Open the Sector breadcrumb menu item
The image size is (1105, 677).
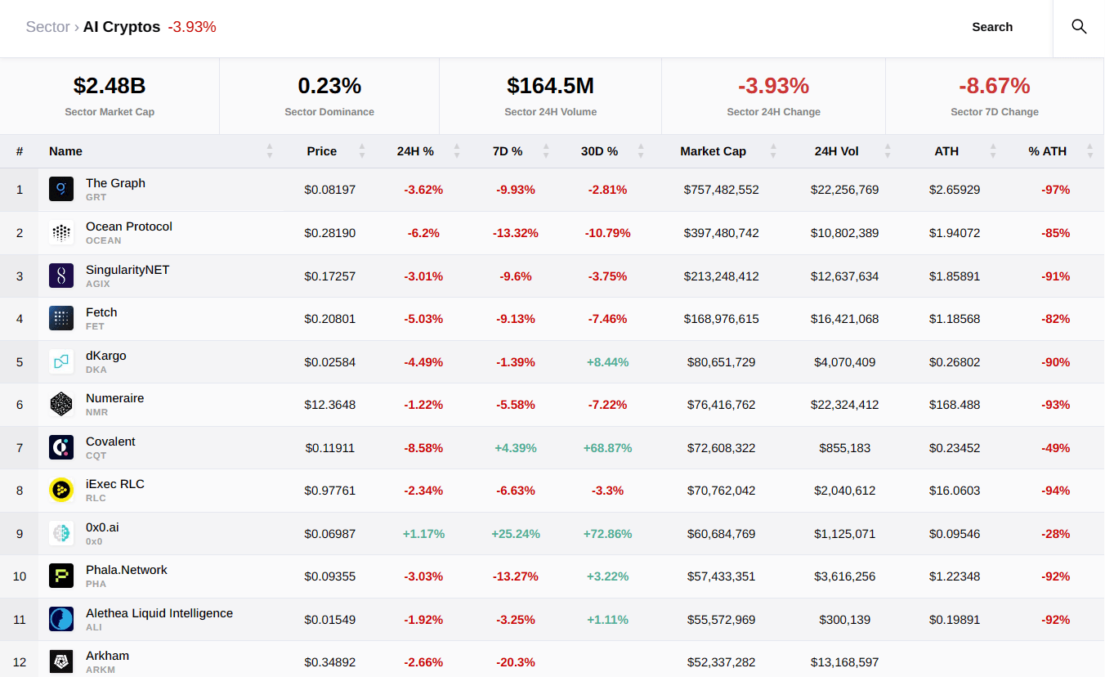tap(47, 26)
